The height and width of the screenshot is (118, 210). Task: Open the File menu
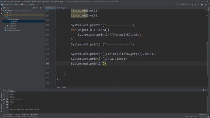pyautogui.click(x=5, y=2)
